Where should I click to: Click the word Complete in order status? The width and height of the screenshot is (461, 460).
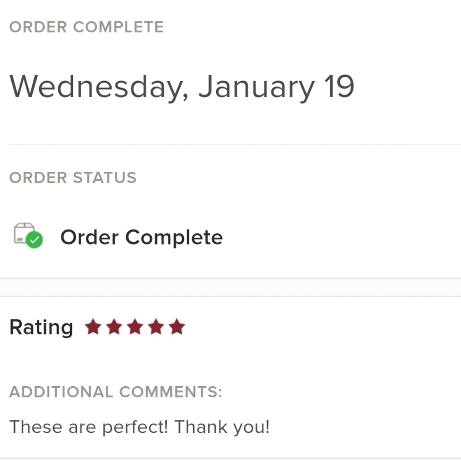tap(174, 238)
